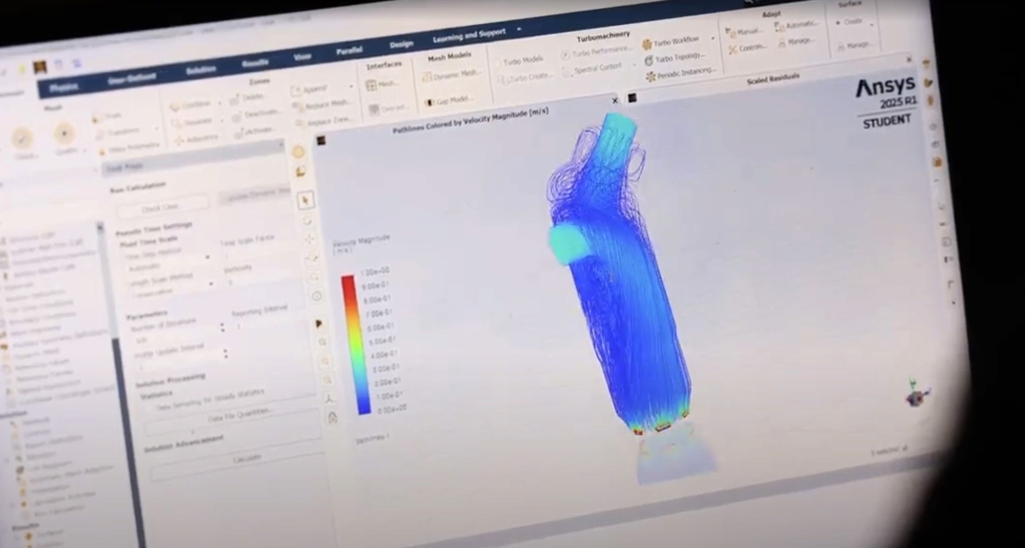The image size is (1025, 548).
Task: Click the velocity magnitude color legend bar
Action: pos(356,344)
